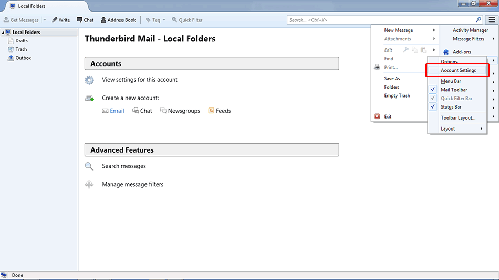The image size is (499, 280).
Task: Click View settings for this account
Action: point(139,80)
